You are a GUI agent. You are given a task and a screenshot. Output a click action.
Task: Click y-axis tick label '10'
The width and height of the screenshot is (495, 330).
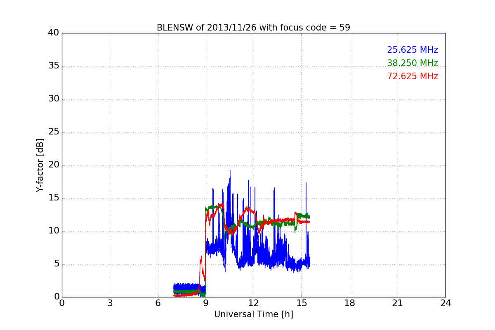54,231
